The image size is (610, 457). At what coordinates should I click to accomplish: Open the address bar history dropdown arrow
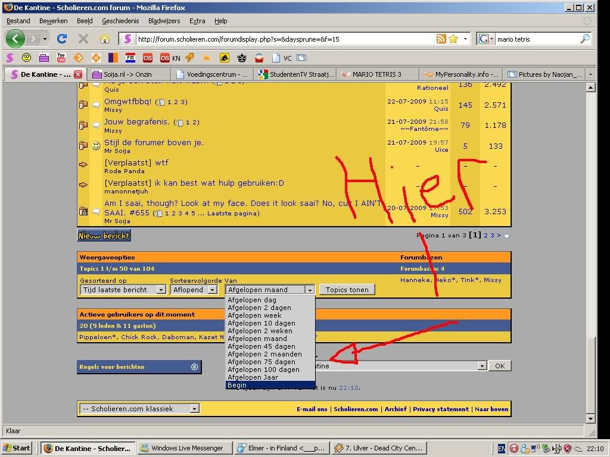pyautogui.click(x=465, y=39)
